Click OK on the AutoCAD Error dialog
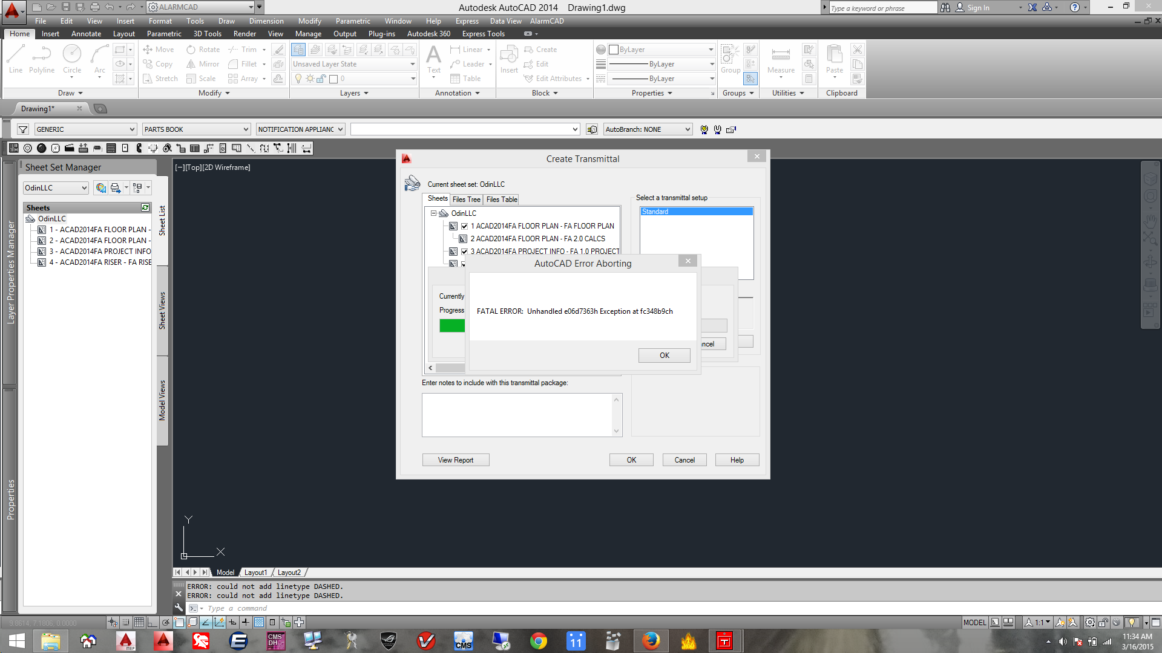 coord(664,355)
